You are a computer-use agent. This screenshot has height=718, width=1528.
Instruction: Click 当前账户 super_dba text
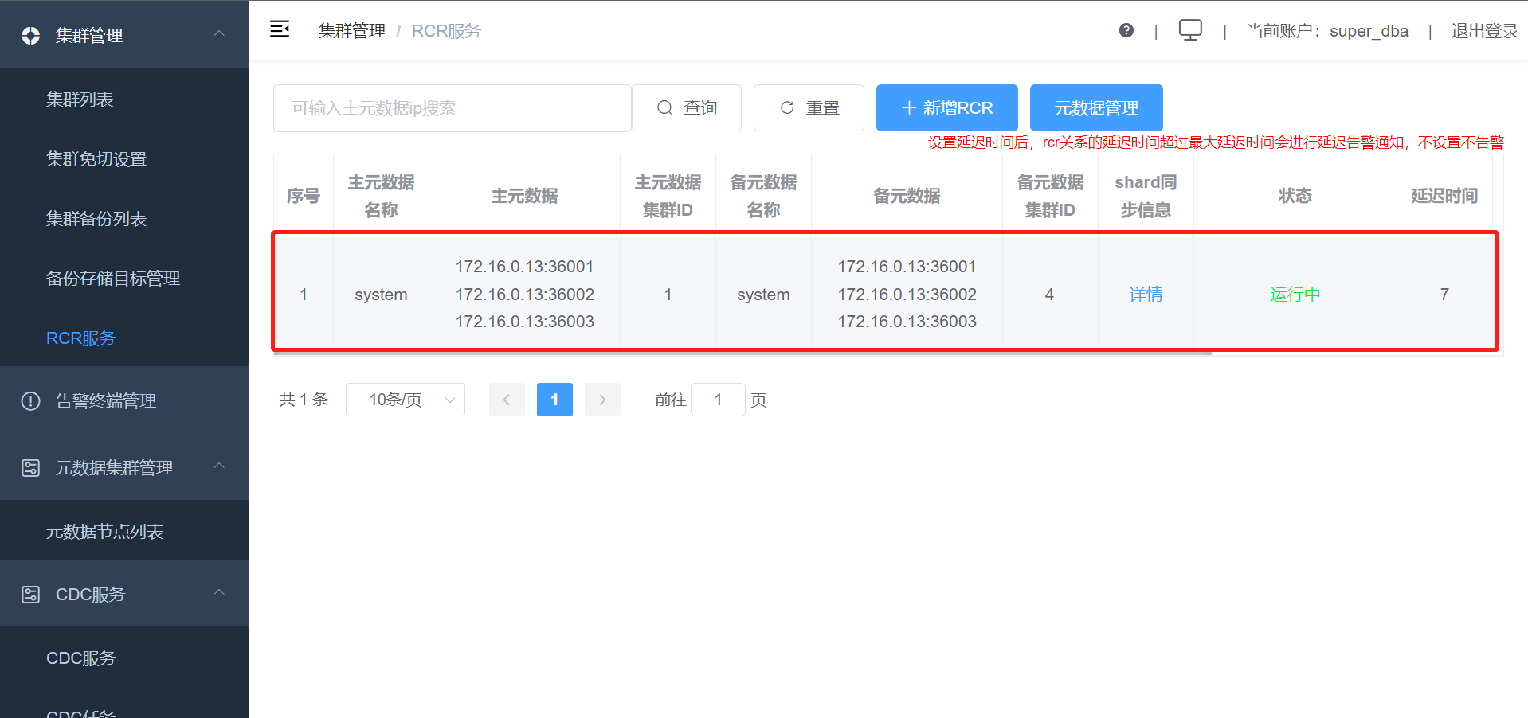(1327, 30)
